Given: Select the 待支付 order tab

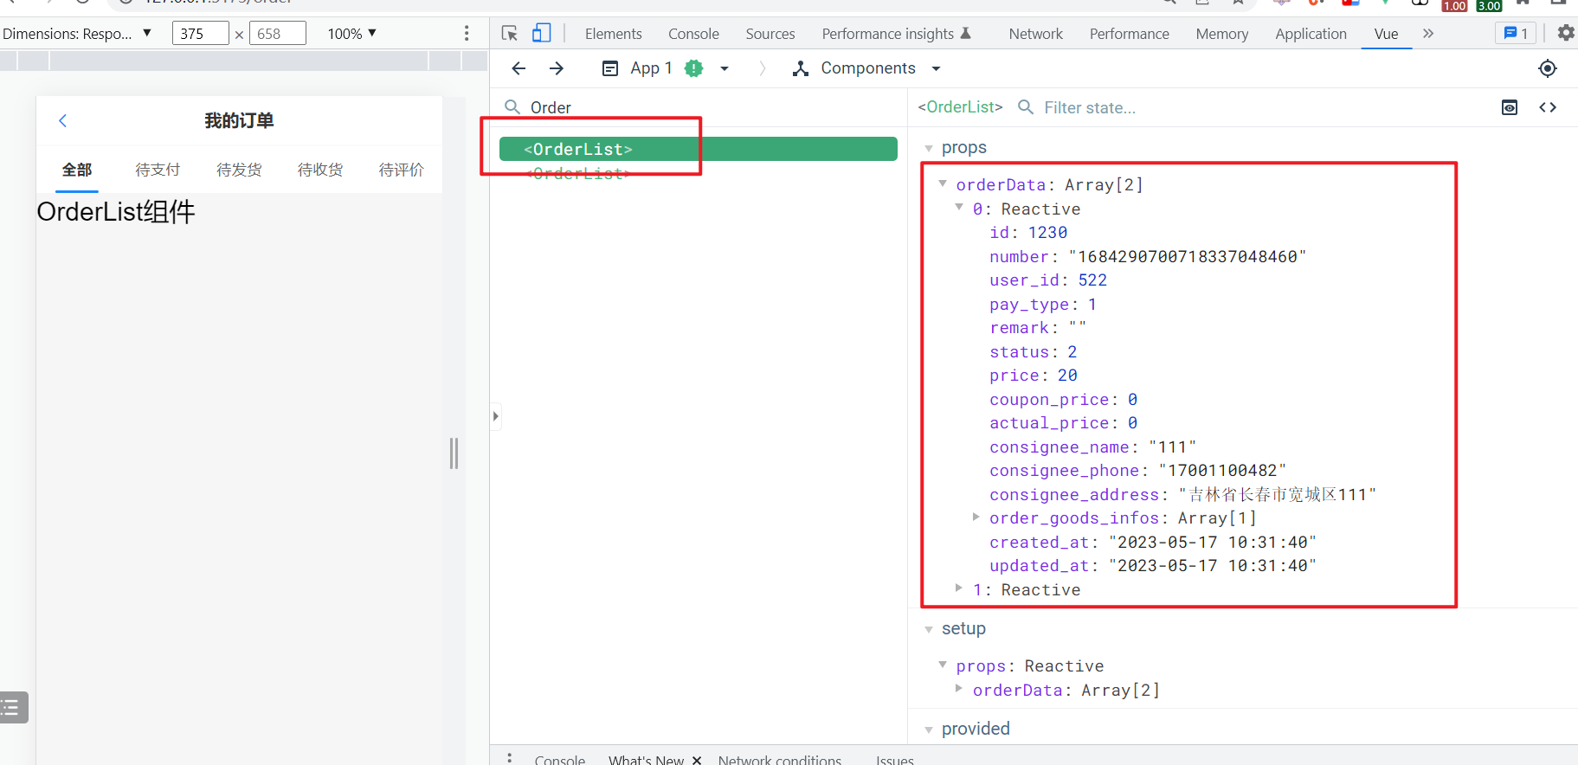Looking at the screenshot, I should 158,170.
